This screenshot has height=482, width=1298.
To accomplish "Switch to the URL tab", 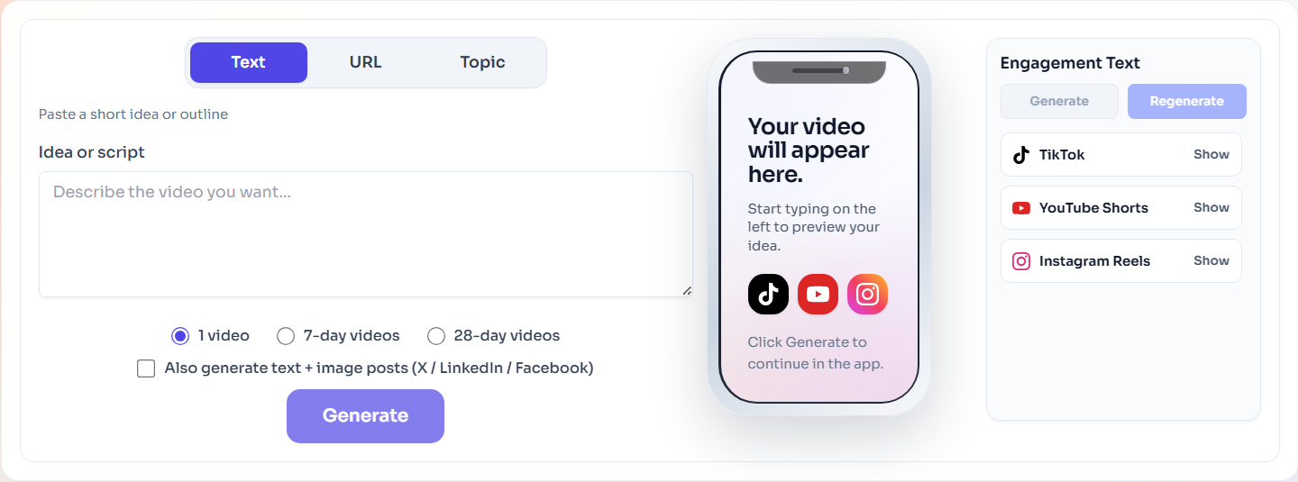I will click(366, 62).
